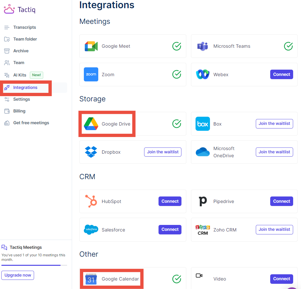Click the Tactiq logo icon
The width and height of the screenshot is (301, 289).
coord(9,9)
